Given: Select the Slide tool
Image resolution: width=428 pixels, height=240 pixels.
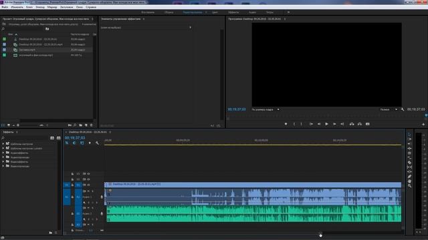Looking at the screenshot, I should click(x=409, y=172).
